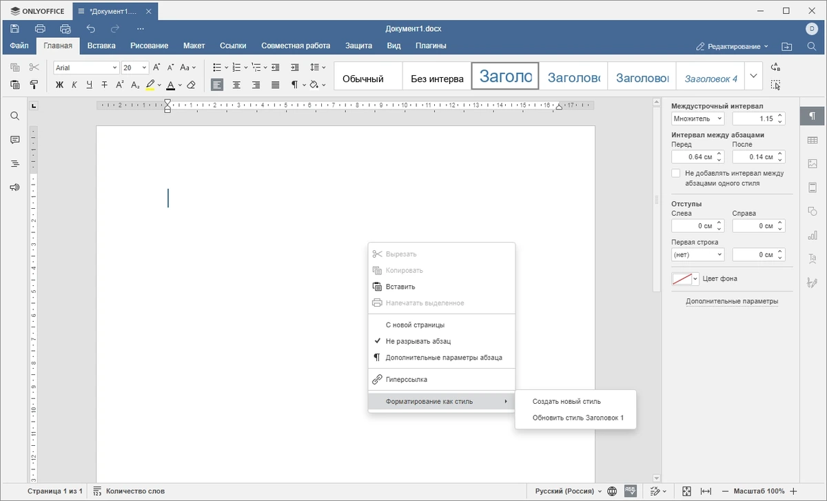The height and width of the screenshot is (501, 827).
Task: Apply superscript formatting
Action: tap(120, 85)
